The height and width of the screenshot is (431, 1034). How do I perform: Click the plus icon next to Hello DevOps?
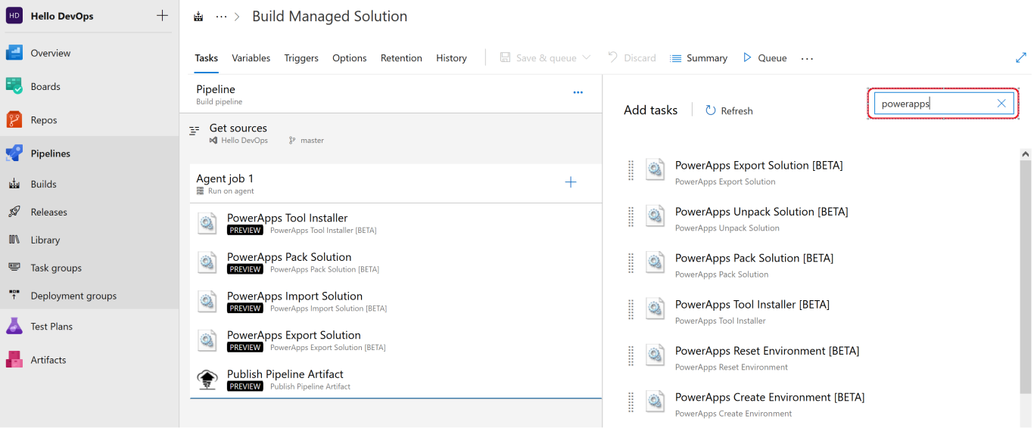tap(162, 16)
